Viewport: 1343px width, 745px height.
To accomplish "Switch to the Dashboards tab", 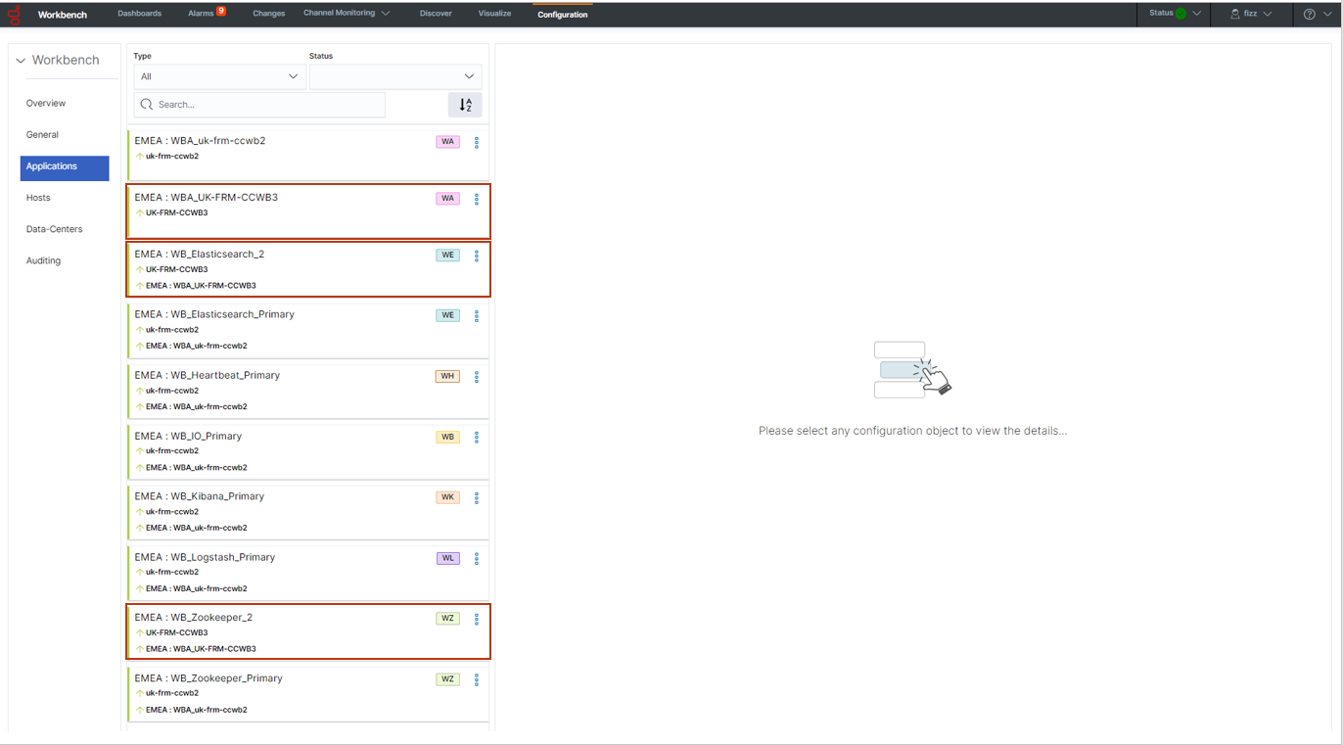I will (x=139, y=14).
